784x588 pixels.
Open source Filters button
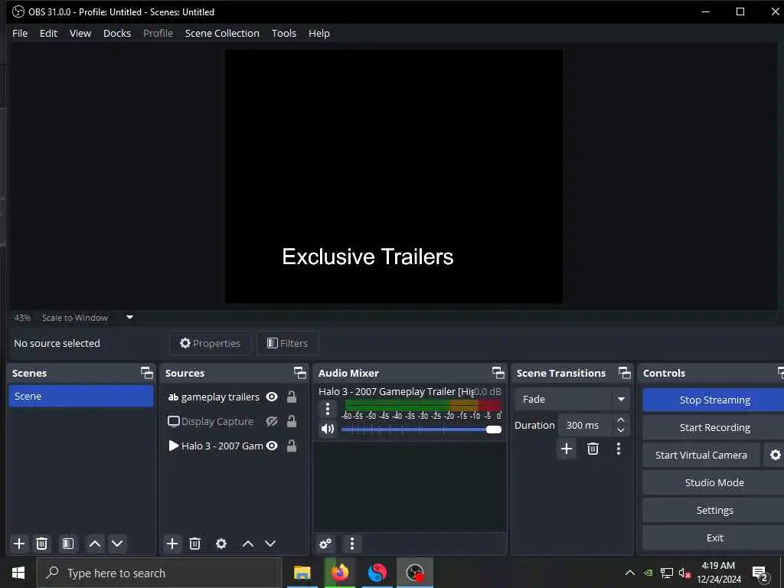[288, 343]
